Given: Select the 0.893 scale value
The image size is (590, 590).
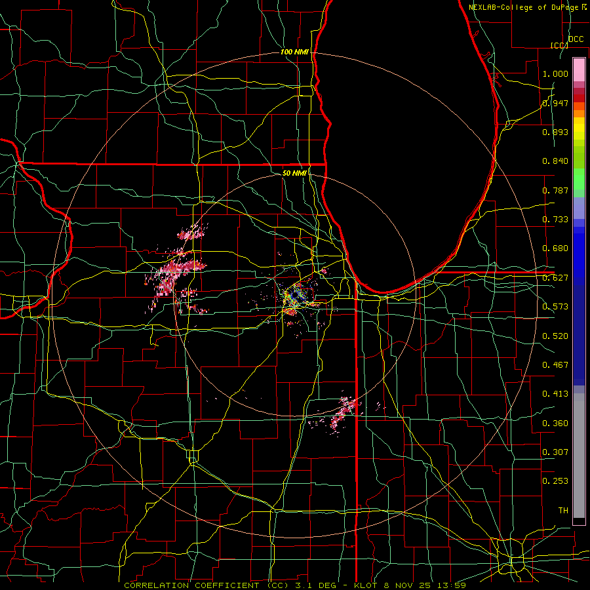Looking at the screenshot, I should [555, 132].
